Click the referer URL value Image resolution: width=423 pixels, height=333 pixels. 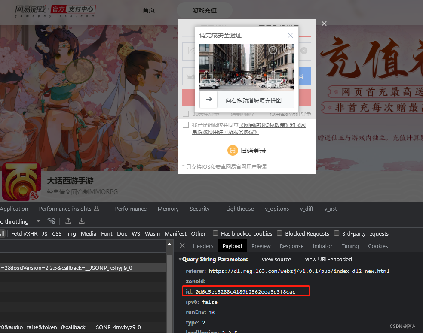click(x=299, y=271)
